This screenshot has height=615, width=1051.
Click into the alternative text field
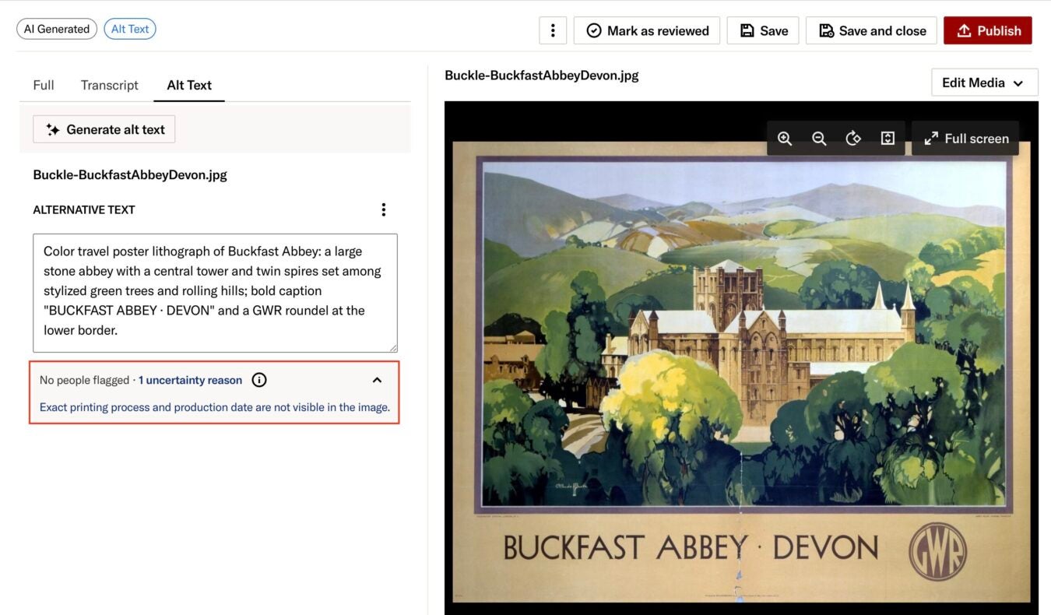215,293
